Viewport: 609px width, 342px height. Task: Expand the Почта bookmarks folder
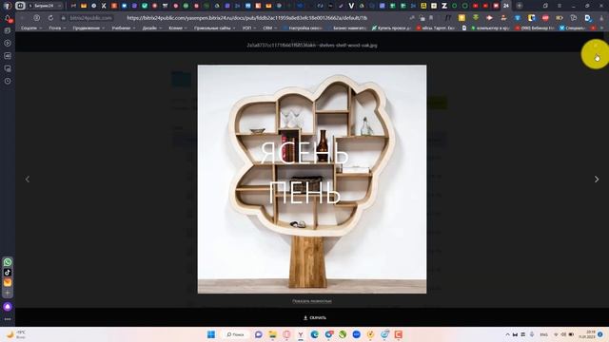pyautogui.click(x=57, y=28)
